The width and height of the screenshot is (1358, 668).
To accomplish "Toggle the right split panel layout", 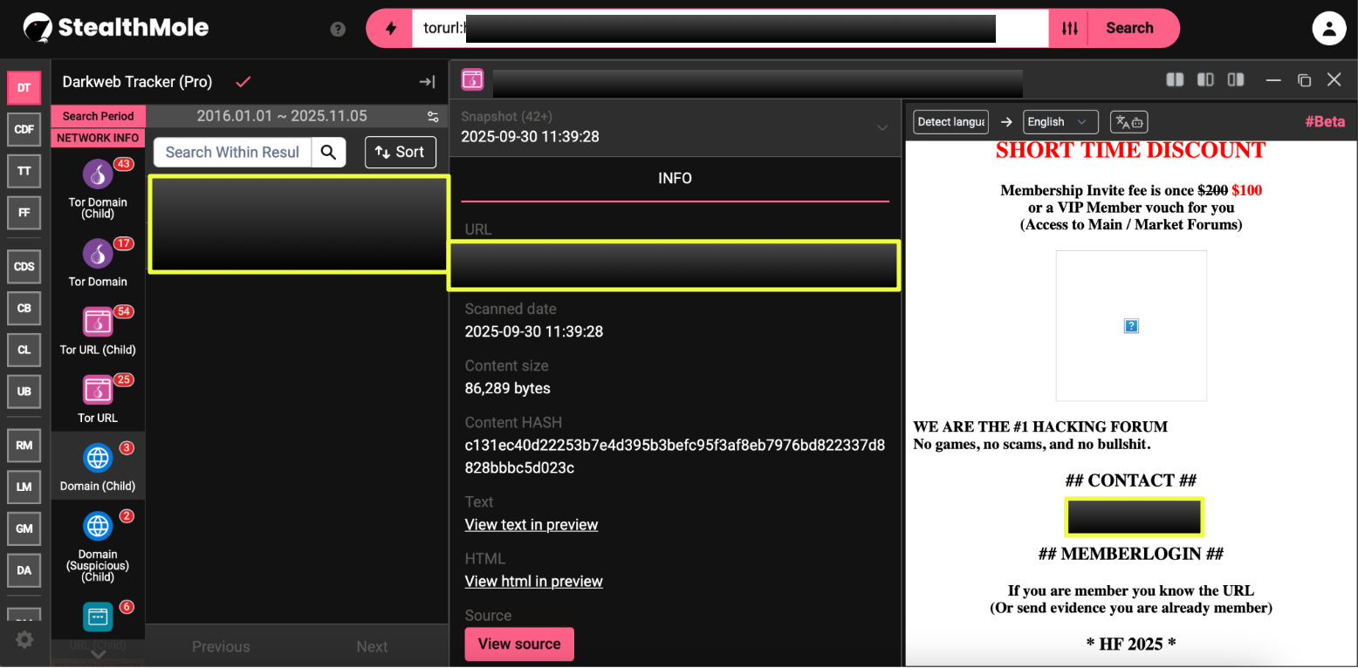I will pos(1235,80).
